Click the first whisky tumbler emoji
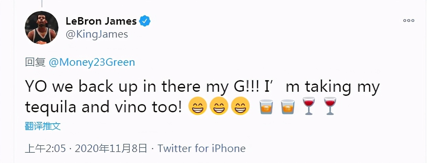427x163 pixels. click(266, 106)
